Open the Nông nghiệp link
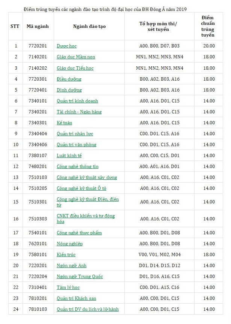The height and width of the screenshot is (324, 231). 70,244
